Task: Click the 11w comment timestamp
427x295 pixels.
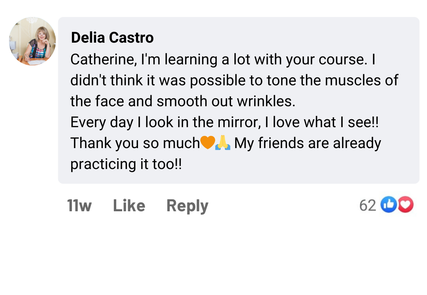Action: pyautogui.click(x=79, y=206)
